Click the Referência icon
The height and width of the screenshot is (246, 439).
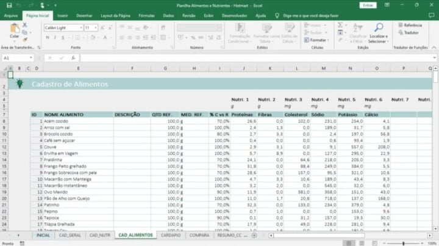[x=410, y=25]
